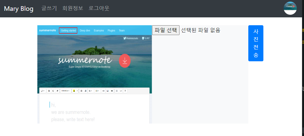This screenshot has height=136, width=304.
Task: Click the Super Simple WYSIWYG Editor subtitle
Action: [89, 67]
